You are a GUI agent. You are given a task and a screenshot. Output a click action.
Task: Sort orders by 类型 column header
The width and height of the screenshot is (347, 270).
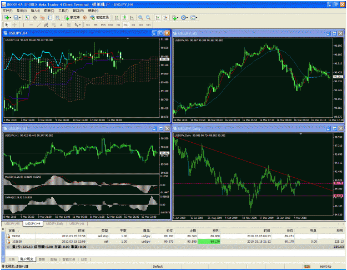coord(104,231)
